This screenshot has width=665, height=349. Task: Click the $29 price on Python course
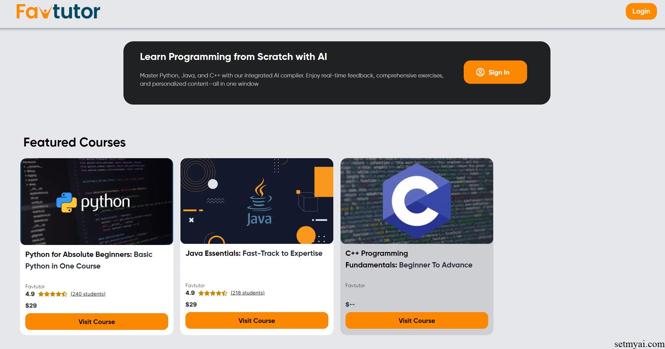31,305
